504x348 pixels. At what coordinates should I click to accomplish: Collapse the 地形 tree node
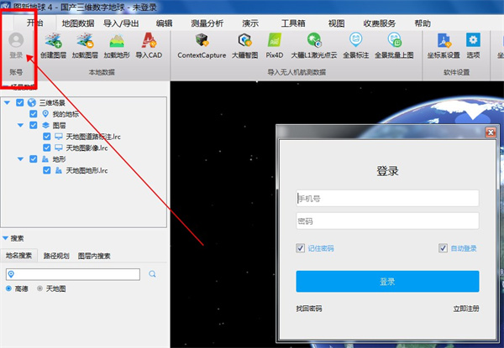(20, 159)
